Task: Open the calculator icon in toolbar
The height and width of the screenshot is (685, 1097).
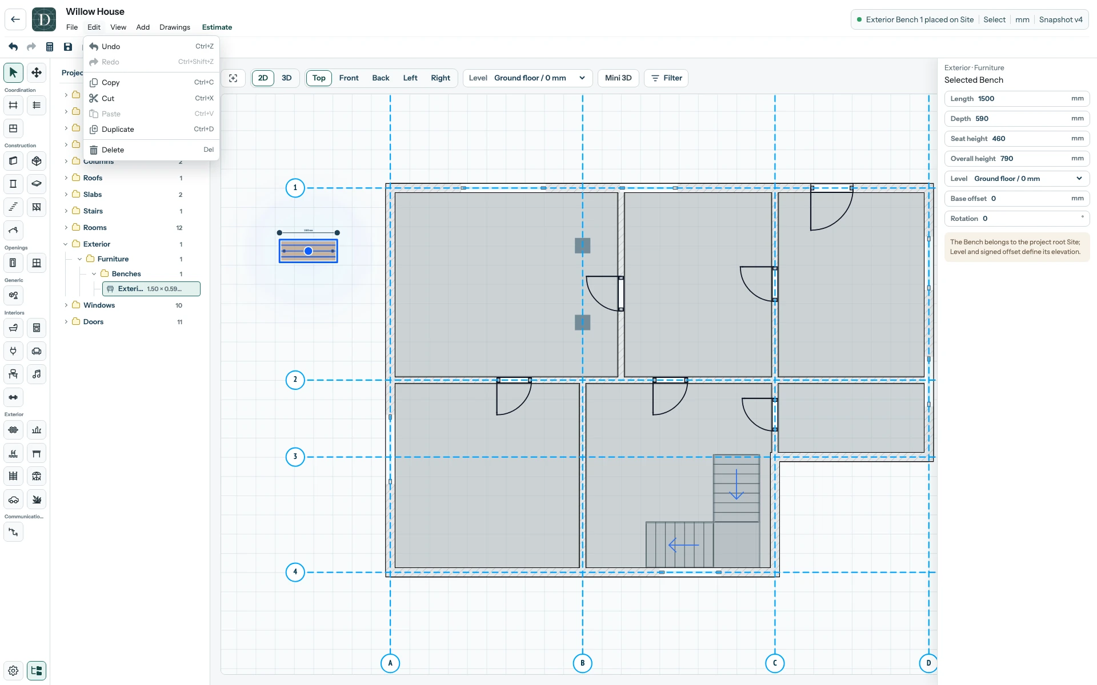Action: click(50, 47)
